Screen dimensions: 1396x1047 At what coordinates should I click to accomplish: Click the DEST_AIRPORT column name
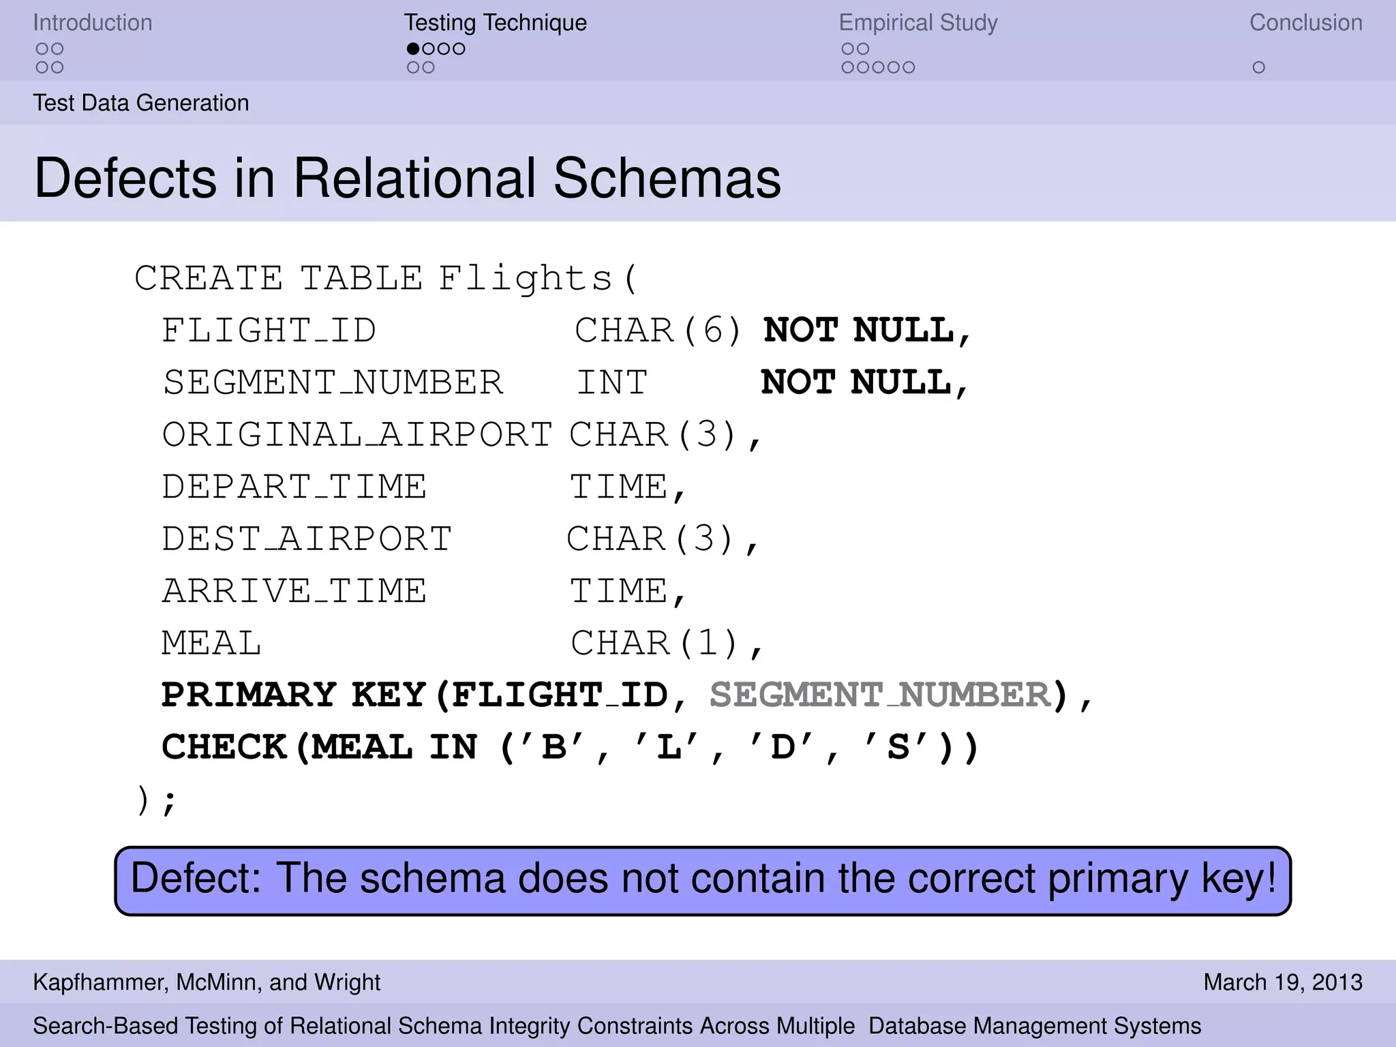[307, 539]
